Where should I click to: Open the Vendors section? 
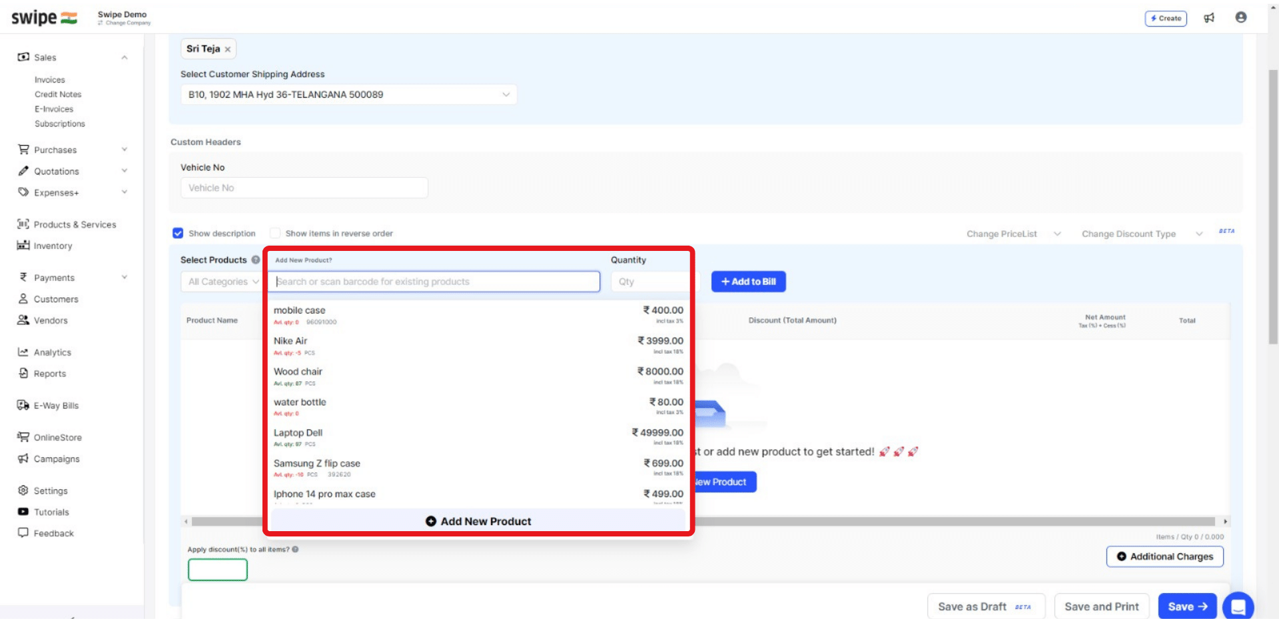point(51,320)
